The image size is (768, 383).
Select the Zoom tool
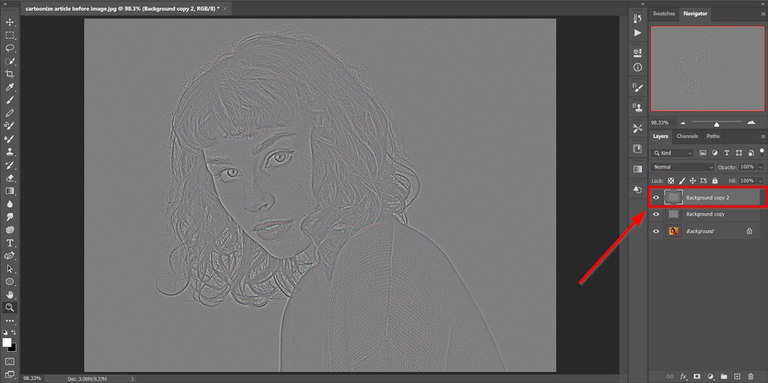point(10,306)
